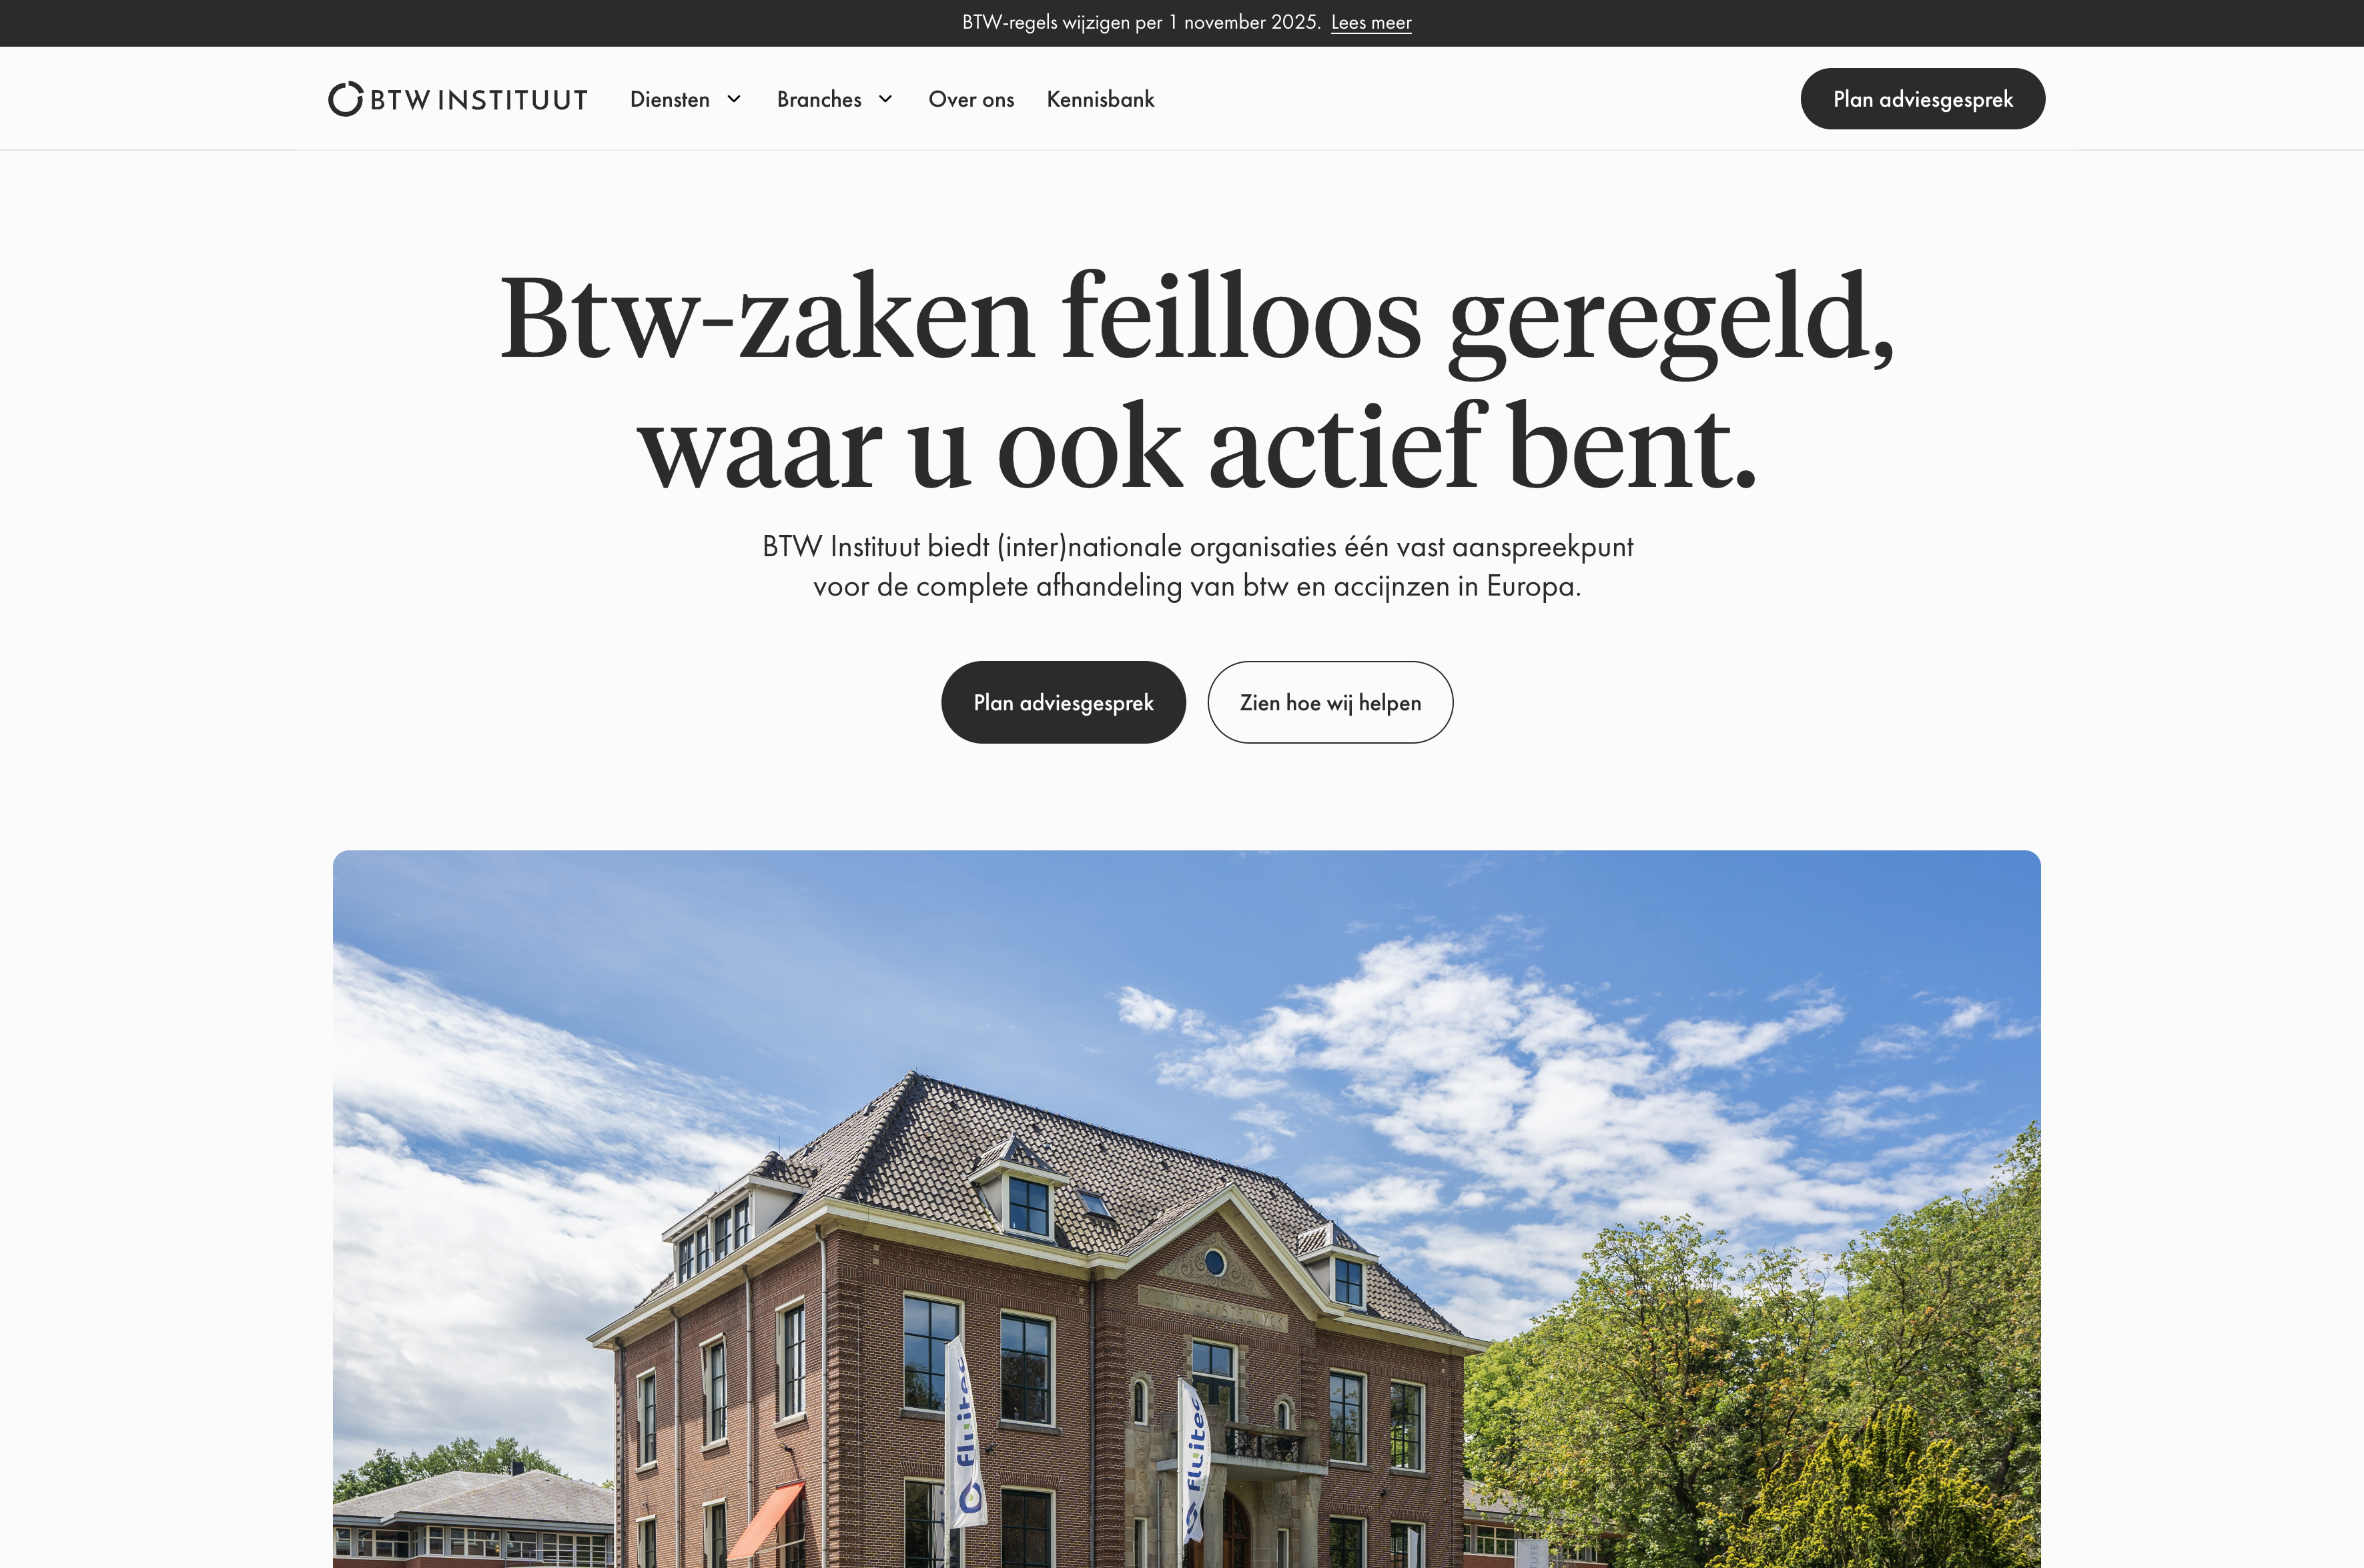Image resolution: width=2364 pixels, height=1568 pixels.
Task: Click the dark Plan adviesgesprek hero button
Action: [1064, 702]
